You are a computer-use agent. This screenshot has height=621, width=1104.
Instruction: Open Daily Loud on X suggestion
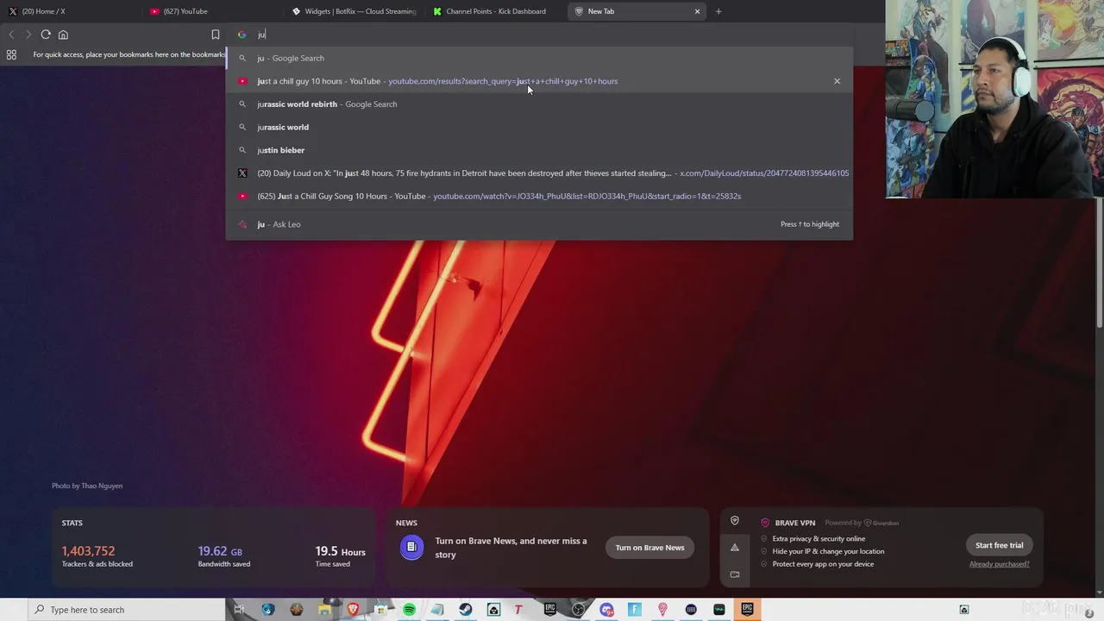539,173
